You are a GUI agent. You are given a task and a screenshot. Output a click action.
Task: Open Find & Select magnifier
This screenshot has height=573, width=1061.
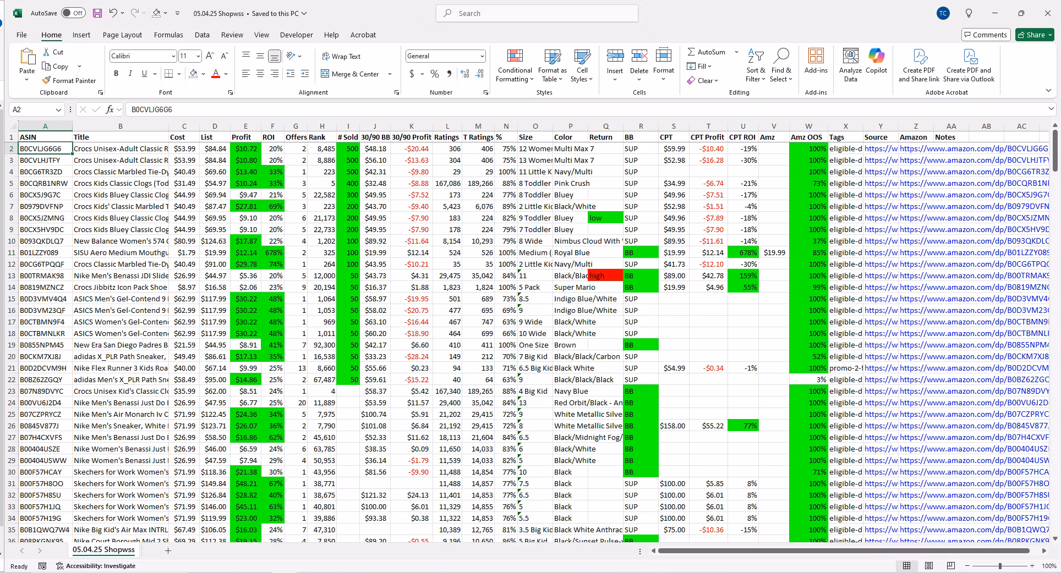click(781, 65)
